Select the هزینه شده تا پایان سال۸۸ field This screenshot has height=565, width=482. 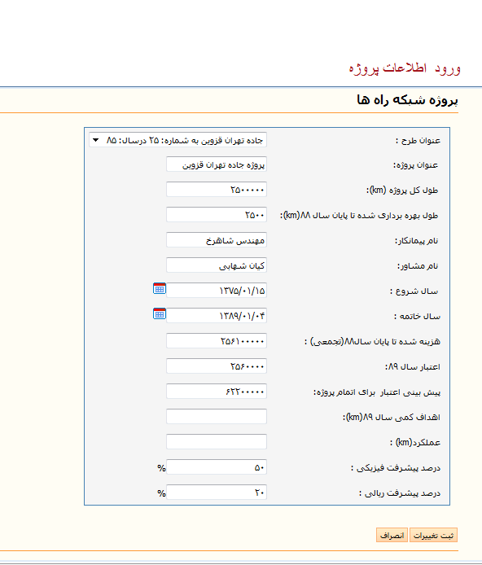point(217,341)
